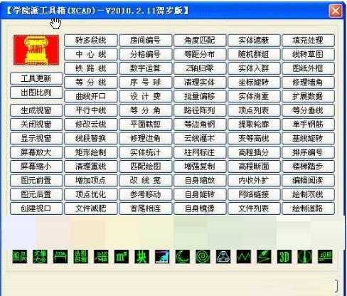This screenshot has height=296, width=347.
Task: Click the green 3D icon
Action: pos(284,257)
